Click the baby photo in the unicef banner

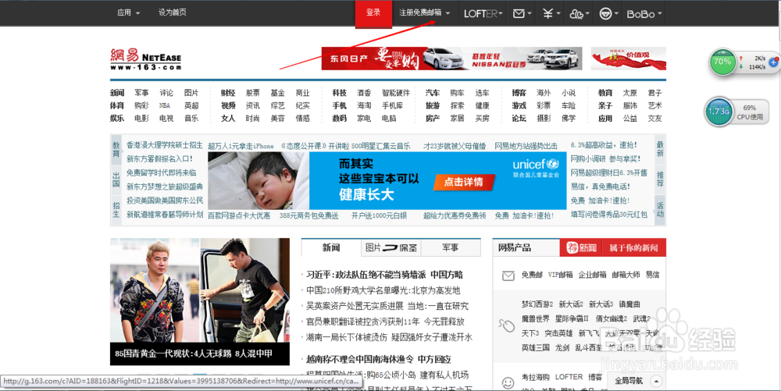pos(259,180)
